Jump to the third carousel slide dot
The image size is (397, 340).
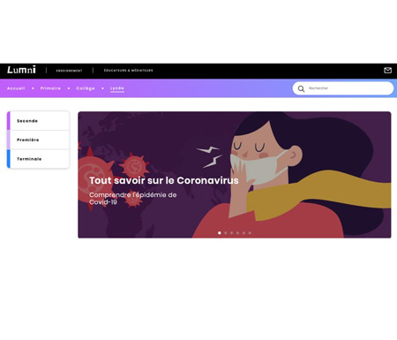pos(232,233)
